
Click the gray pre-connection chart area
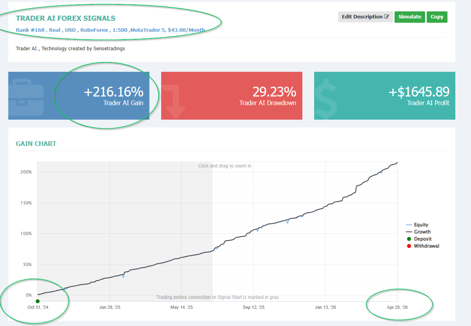point(125,231)
